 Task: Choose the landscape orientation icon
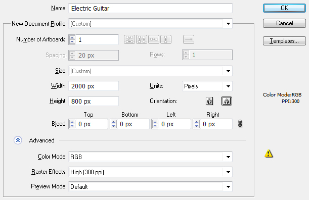pyautogui.click(x=227, y=101)
